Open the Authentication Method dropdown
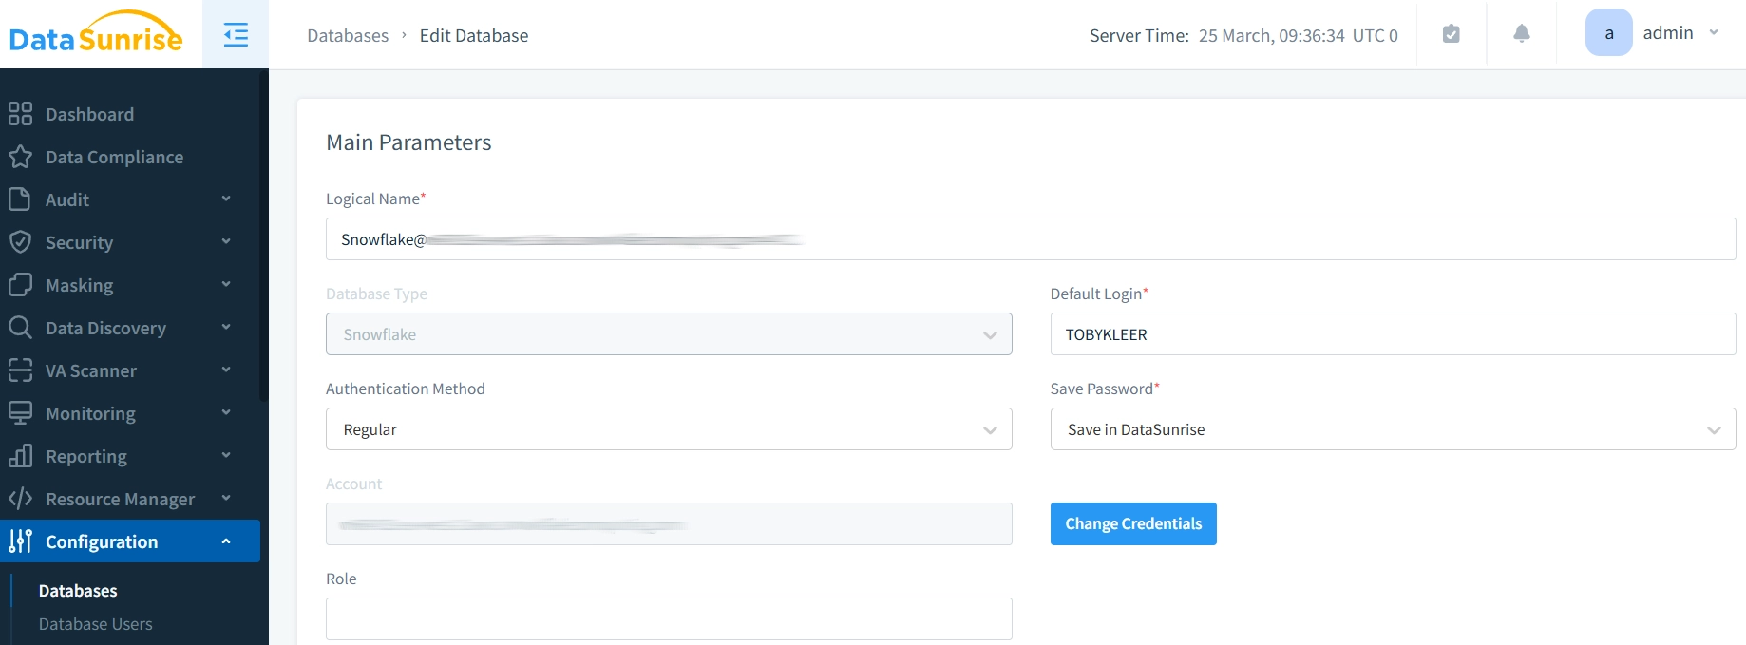 click(x=668, y=429)
